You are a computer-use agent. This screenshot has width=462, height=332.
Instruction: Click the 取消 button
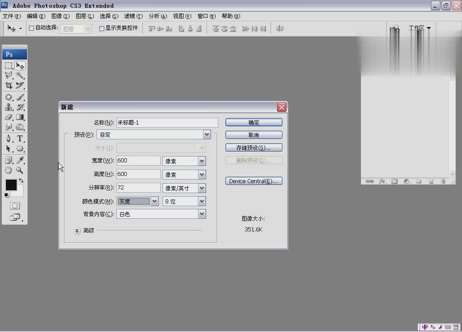[254, 135]
